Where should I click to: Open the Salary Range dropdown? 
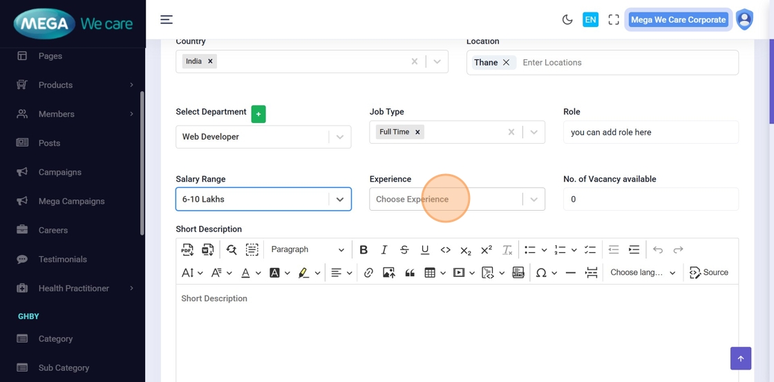(263, 199)
